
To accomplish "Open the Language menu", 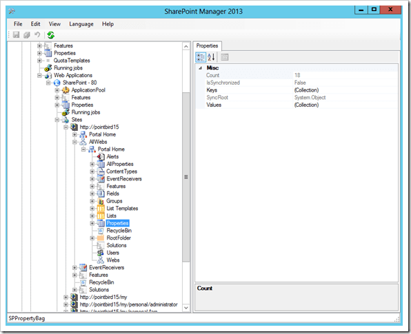I will click(x=81, y=24).
